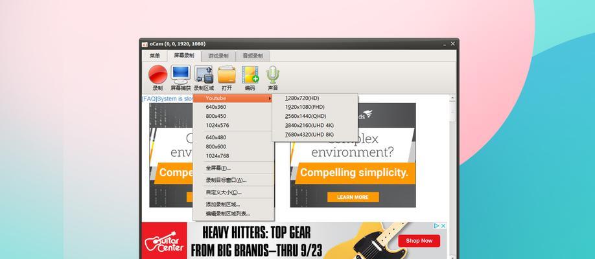The width and height of the screenshot is (595, 259).
Task: Choose 录制目标窗口(A)... menu entry
Action: click(233, 180)
